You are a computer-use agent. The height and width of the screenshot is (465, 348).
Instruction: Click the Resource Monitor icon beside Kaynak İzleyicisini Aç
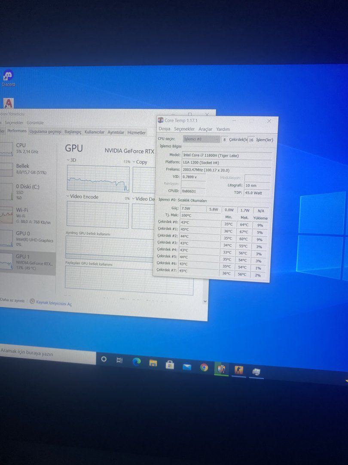pyautogui.click(x=32, y=301)
